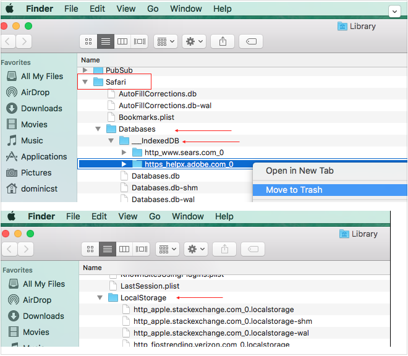Open Music in top sidebar
This screenshot has width=408, height=356.
[25, 140]
